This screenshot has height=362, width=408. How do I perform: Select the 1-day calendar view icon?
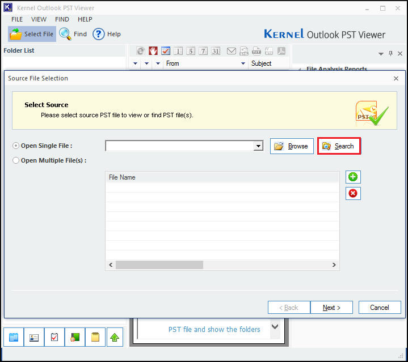point(178,51)
